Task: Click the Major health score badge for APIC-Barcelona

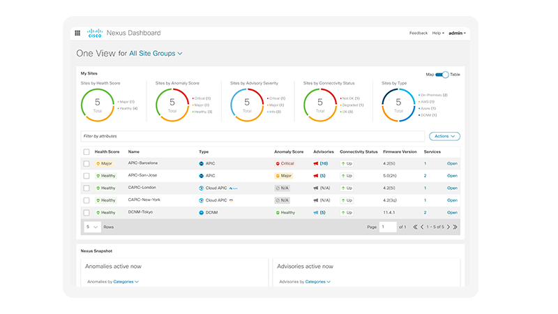Action: tap(104, 164)
